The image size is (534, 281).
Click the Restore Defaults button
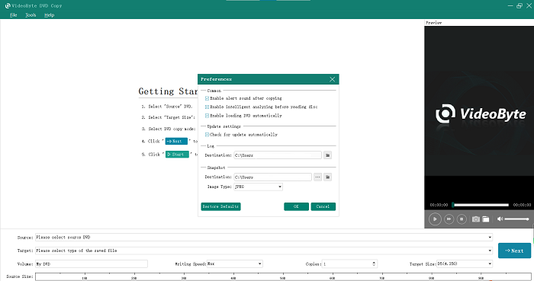pos(220,206)
